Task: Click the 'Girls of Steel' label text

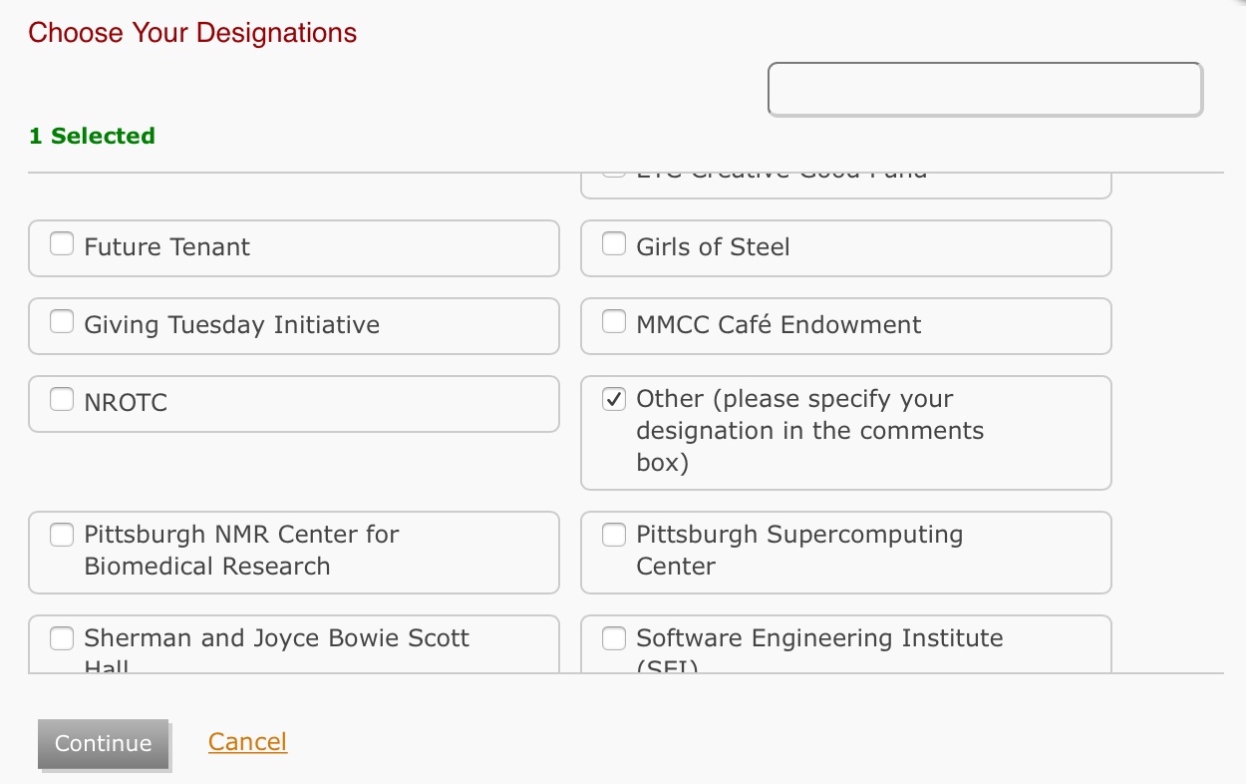Action: pyautogui.click(x=713, y=247)
